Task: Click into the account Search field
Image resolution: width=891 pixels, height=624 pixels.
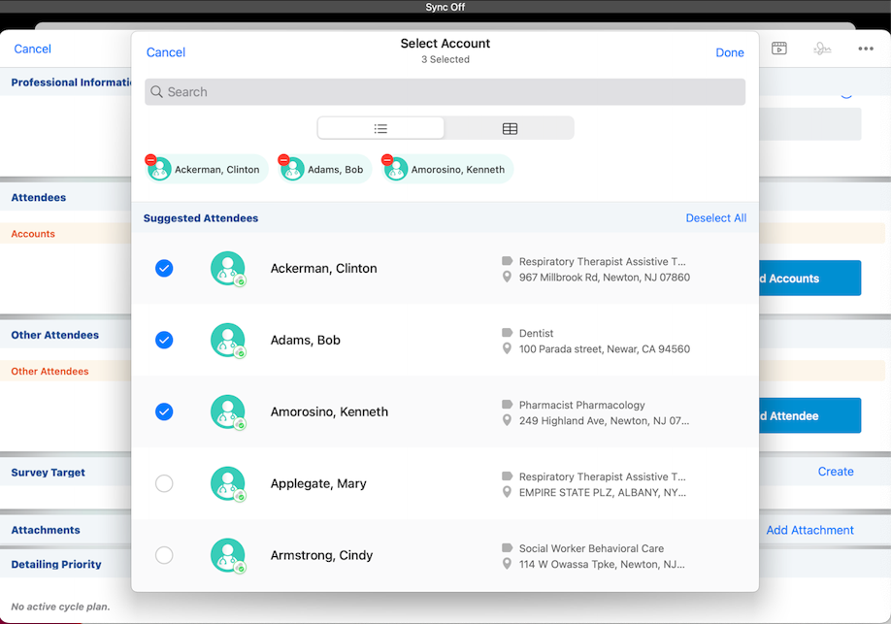Action: (x=445, y=92)
